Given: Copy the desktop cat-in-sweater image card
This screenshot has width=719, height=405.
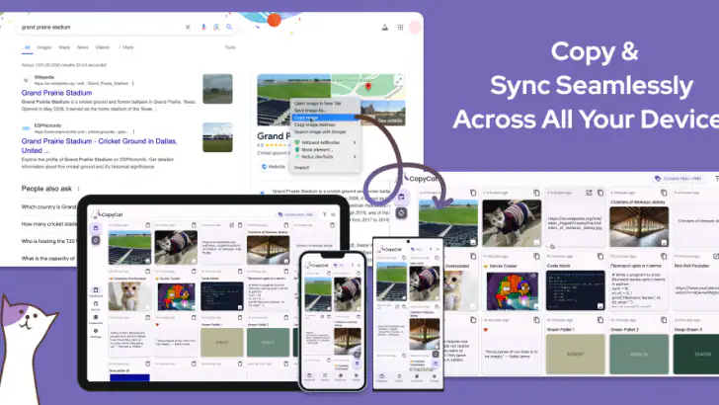Looking at the screenshot, I should pos(536,193).
